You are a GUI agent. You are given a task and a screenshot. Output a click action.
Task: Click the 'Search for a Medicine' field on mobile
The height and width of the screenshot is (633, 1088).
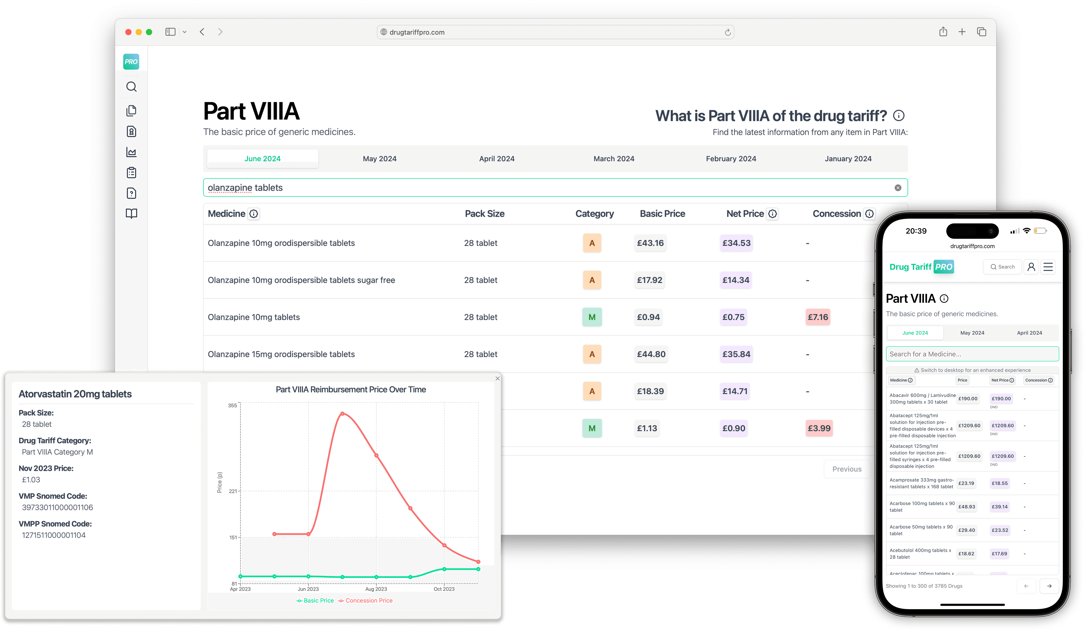(x=972, y=354)
